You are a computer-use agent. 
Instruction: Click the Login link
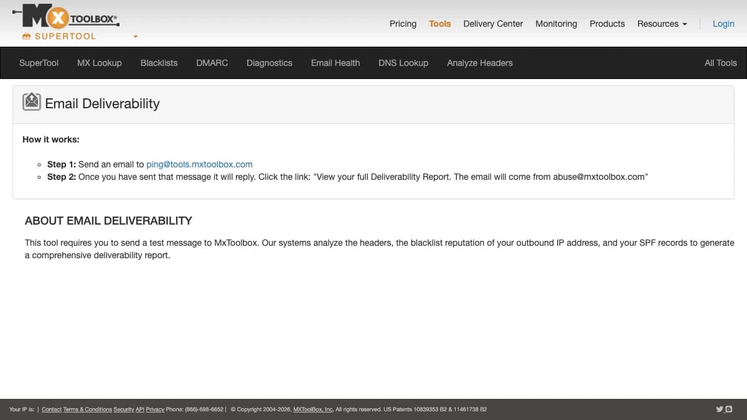coord(723,24)
